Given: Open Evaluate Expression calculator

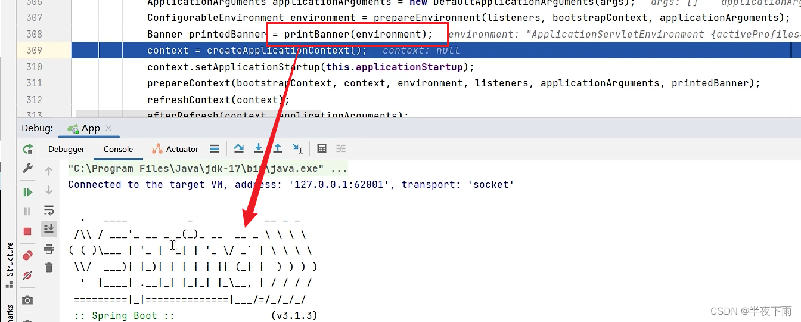Looking at the screenshot, I should (x=322, y=148).
